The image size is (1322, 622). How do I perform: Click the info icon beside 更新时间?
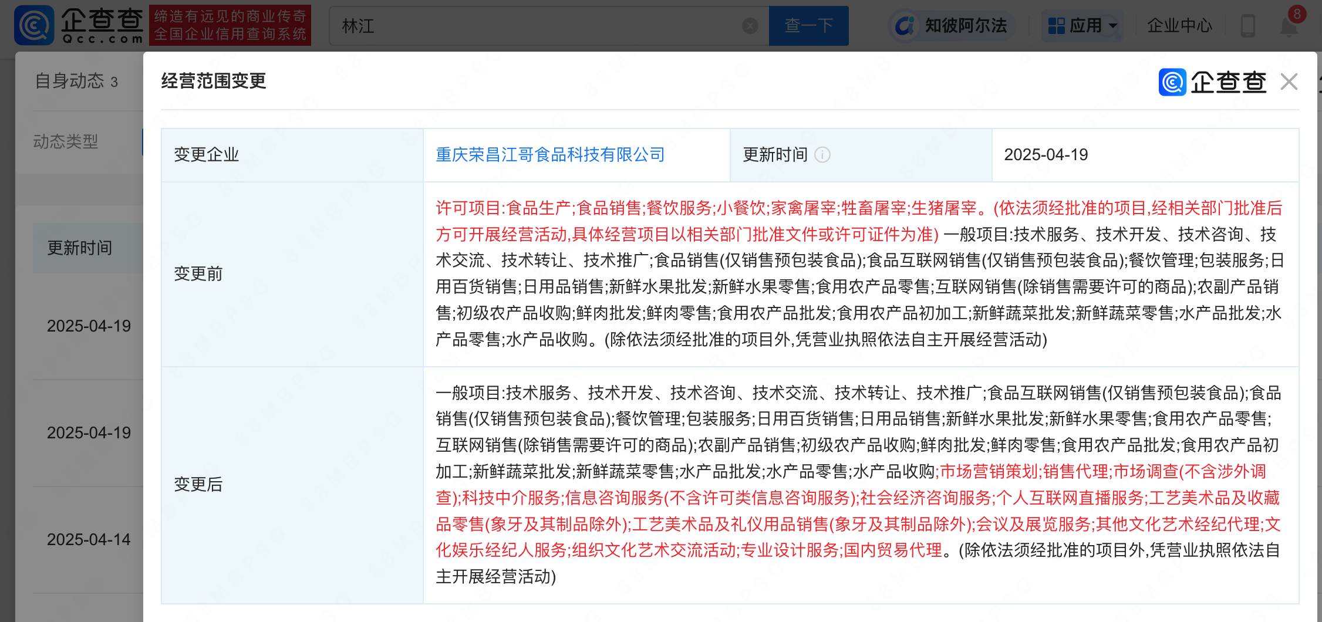tap(822, 155)
